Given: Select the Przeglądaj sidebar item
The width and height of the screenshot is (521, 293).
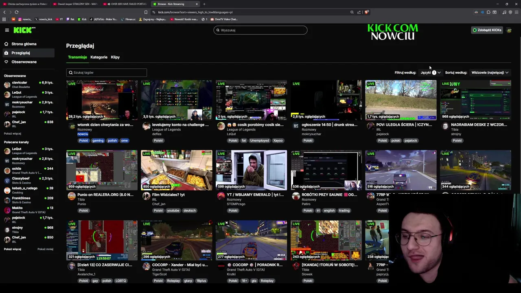Looking at the screenshot, I should point(28,53).
